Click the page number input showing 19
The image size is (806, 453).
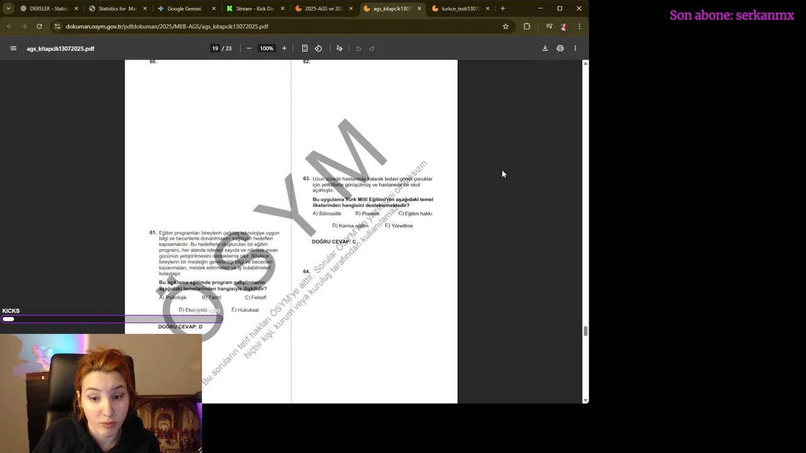pyautogui.click(x=215, y=48)
